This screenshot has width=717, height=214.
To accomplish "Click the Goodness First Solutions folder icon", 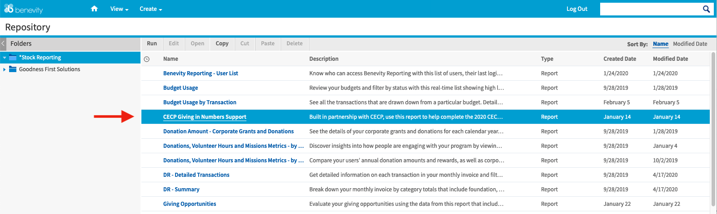I will click(13, 69).
